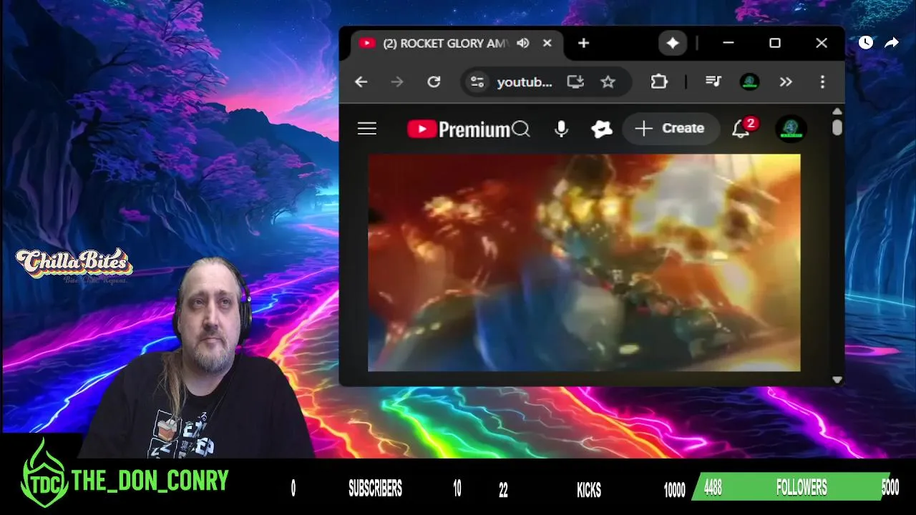Open the Chrome three-dot menu
916x515 pixels.
(x=822, y=82)
